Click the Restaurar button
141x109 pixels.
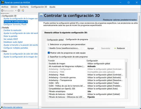(x=121, y=48)
